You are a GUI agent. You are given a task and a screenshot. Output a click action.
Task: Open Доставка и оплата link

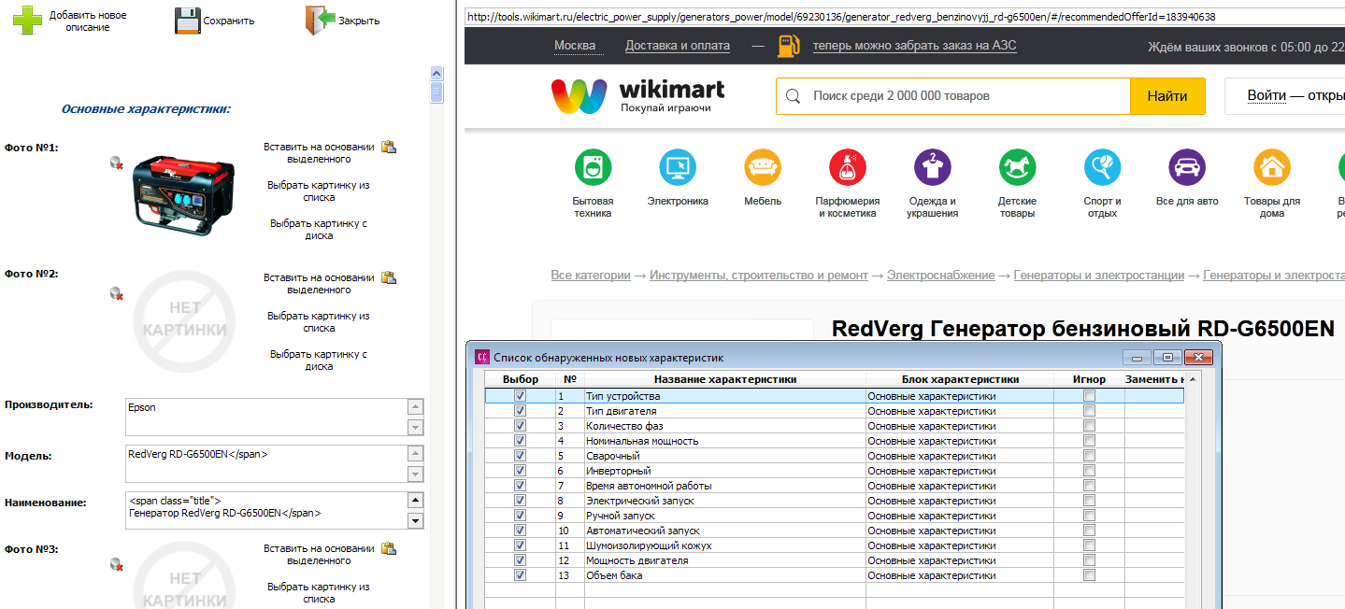tap(680, 46)
